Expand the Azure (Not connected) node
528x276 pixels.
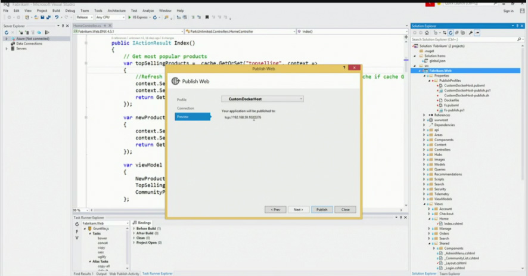[7, 39]
